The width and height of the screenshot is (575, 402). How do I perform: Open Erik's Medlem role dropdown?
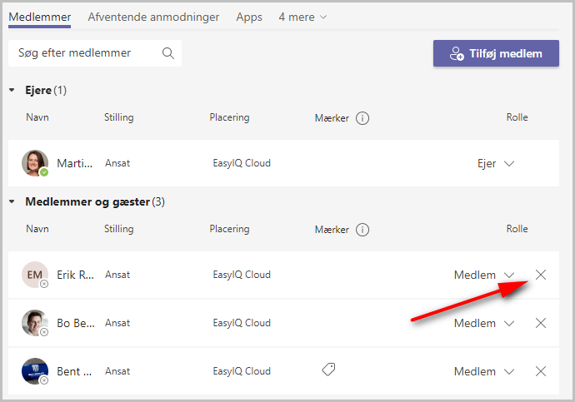click(484, 275)
